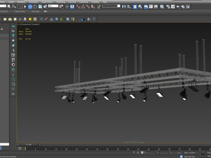The image size is (211, 158).
Task: Click the four colored dots icon
Action: coord(73,19)
